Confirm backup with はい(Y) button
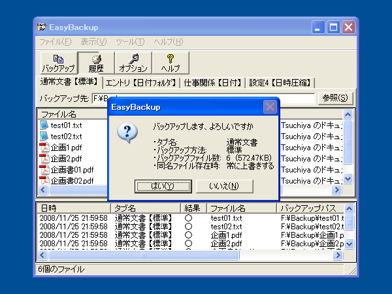Screen dimensions: 392x294 point(163,186)
